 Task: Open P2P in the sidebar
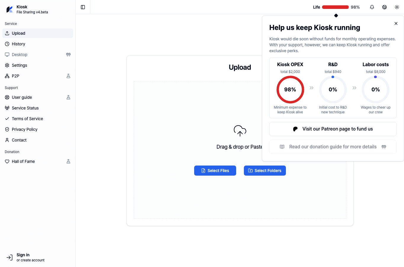[x=38, y=76]
